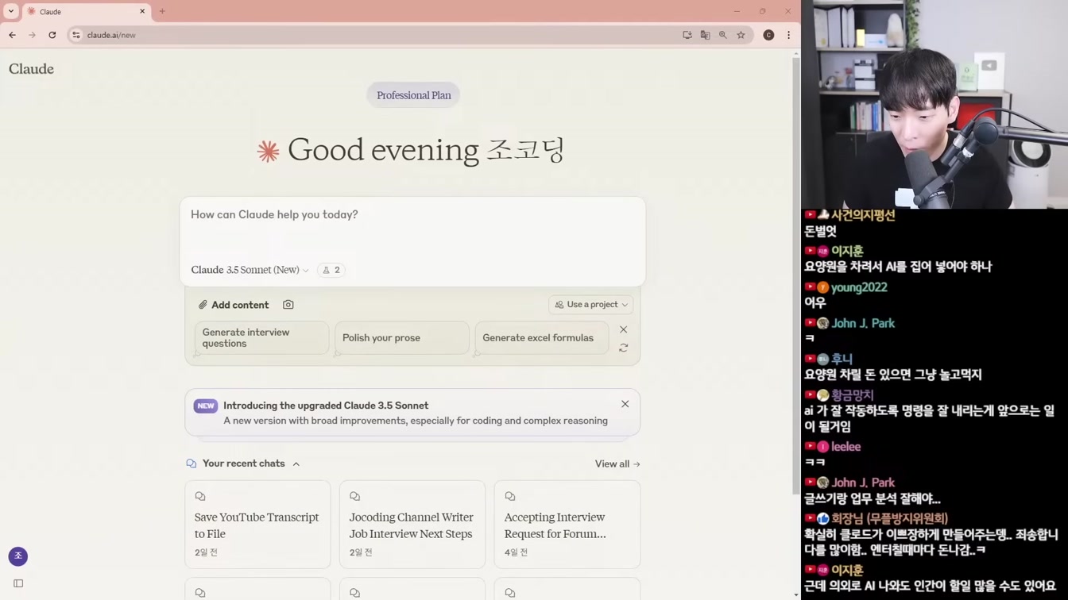
Task: Click View all recent chats link
Action: (617, 464)
